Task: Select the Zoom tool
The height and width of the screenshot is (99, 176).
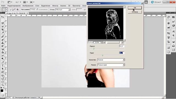Action: (2, 85)
